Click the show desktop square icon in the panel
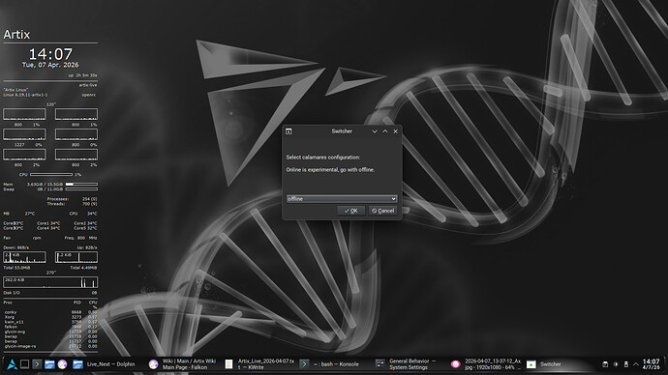668x375 pixels. point(25,364)
